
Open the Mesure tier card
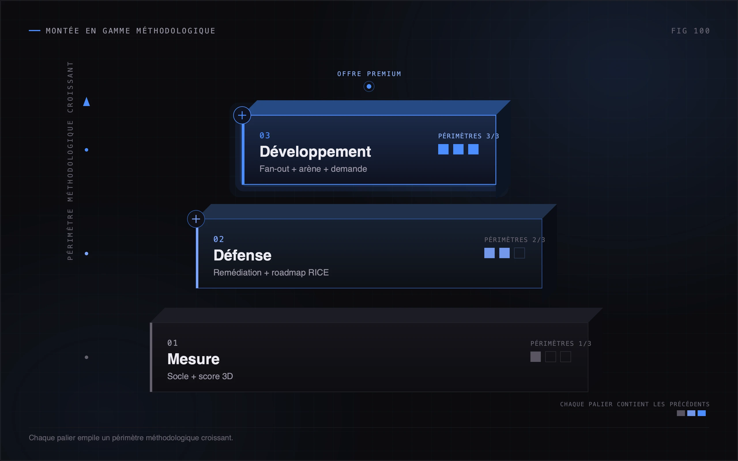click(369, 357)
